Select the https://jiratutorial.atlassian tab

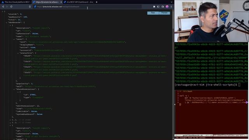tap(47, 2)
